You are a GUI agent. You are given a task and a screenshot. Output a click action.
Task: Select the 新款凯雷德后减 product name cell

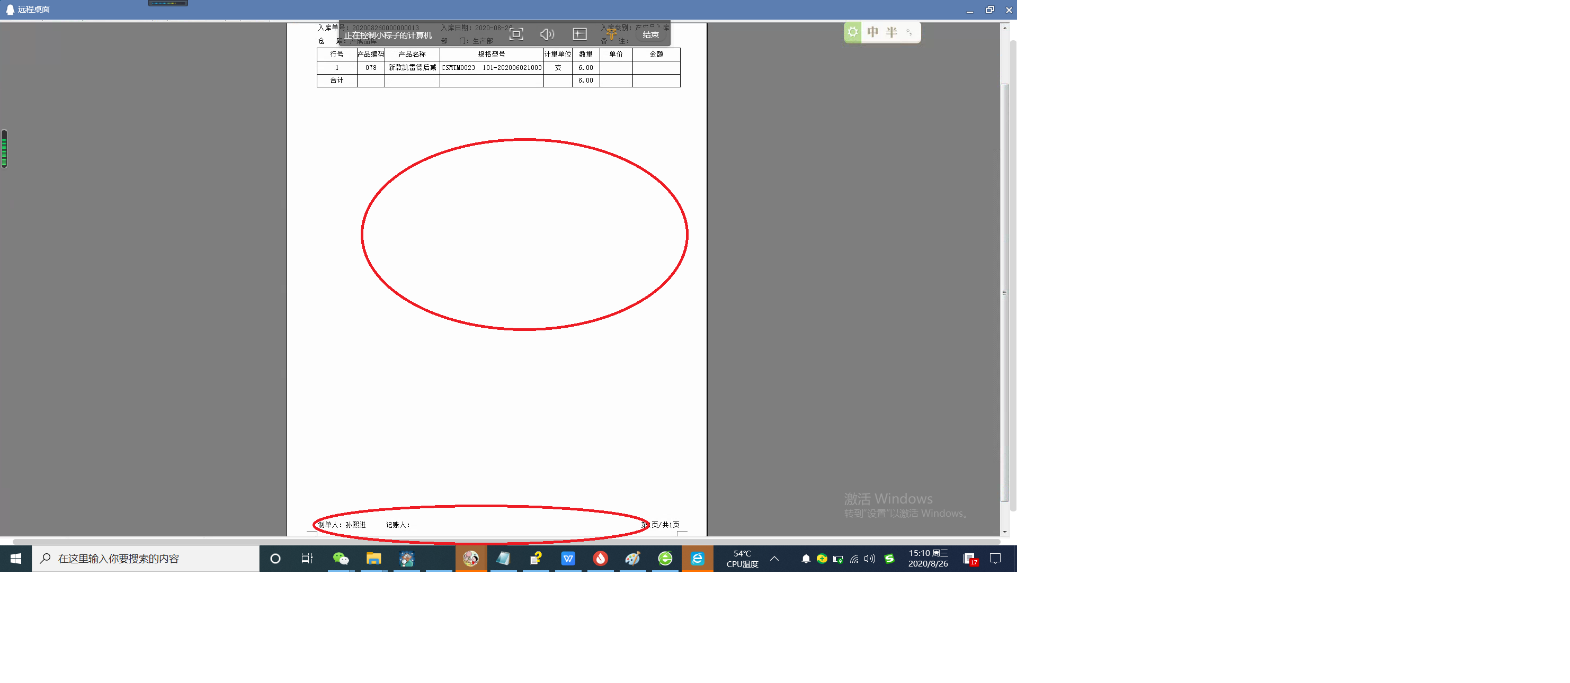(x=412, y=68)
